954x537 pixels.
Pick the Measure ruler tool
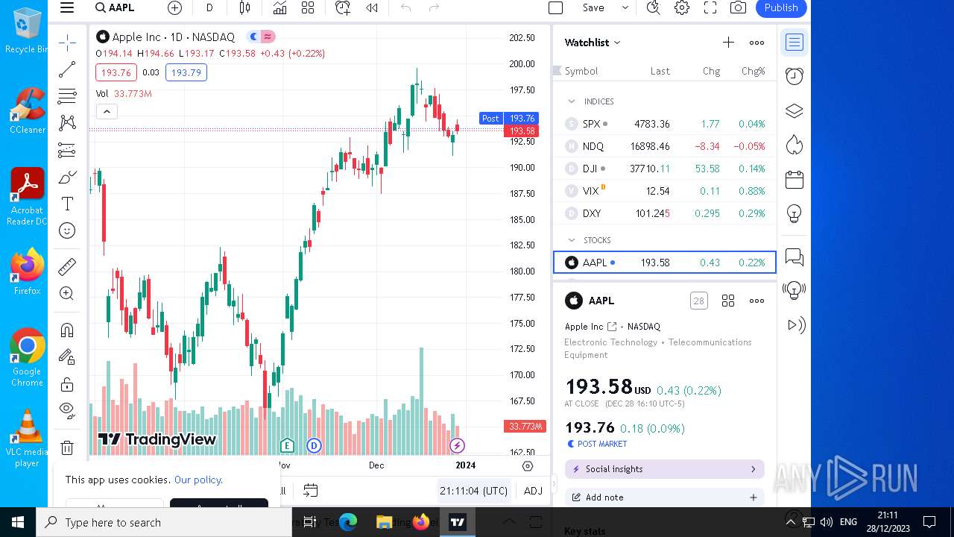pos(67,266)
